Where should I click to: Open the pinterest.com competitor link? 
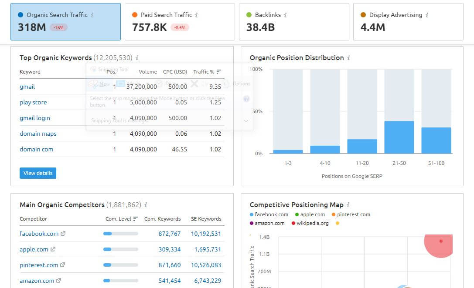[39, 265]
